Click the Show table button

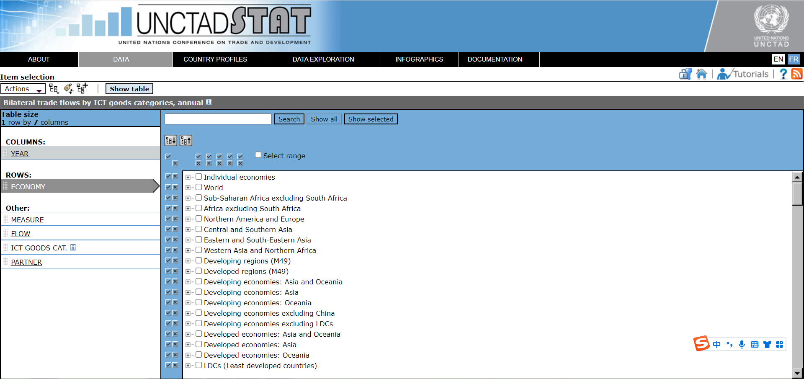click(129, 89)
